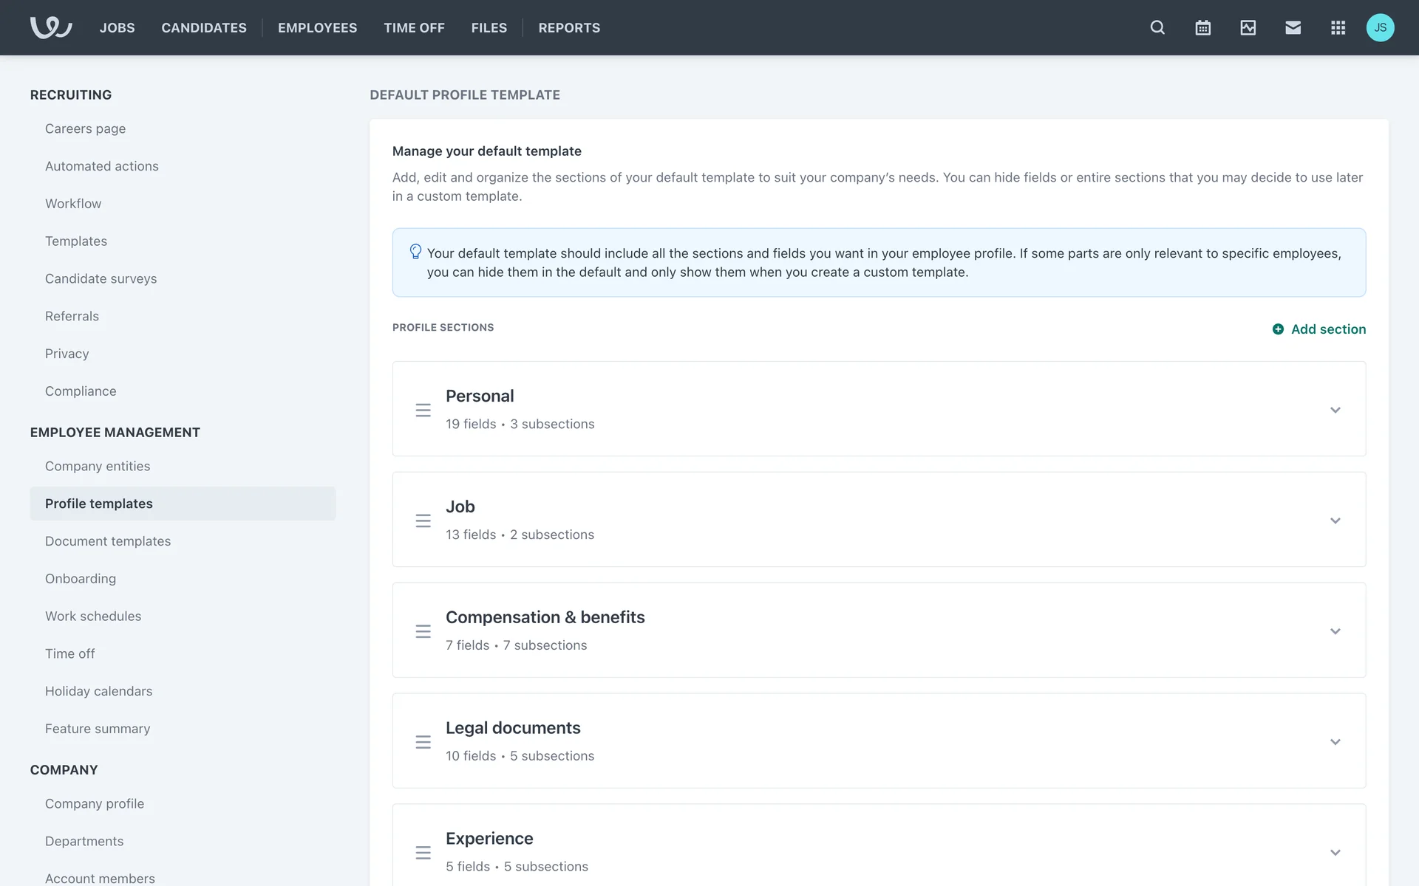Click the JS user avatar
The width and height of the screenshot is (1419, 886).
[x=1380, y=27]
